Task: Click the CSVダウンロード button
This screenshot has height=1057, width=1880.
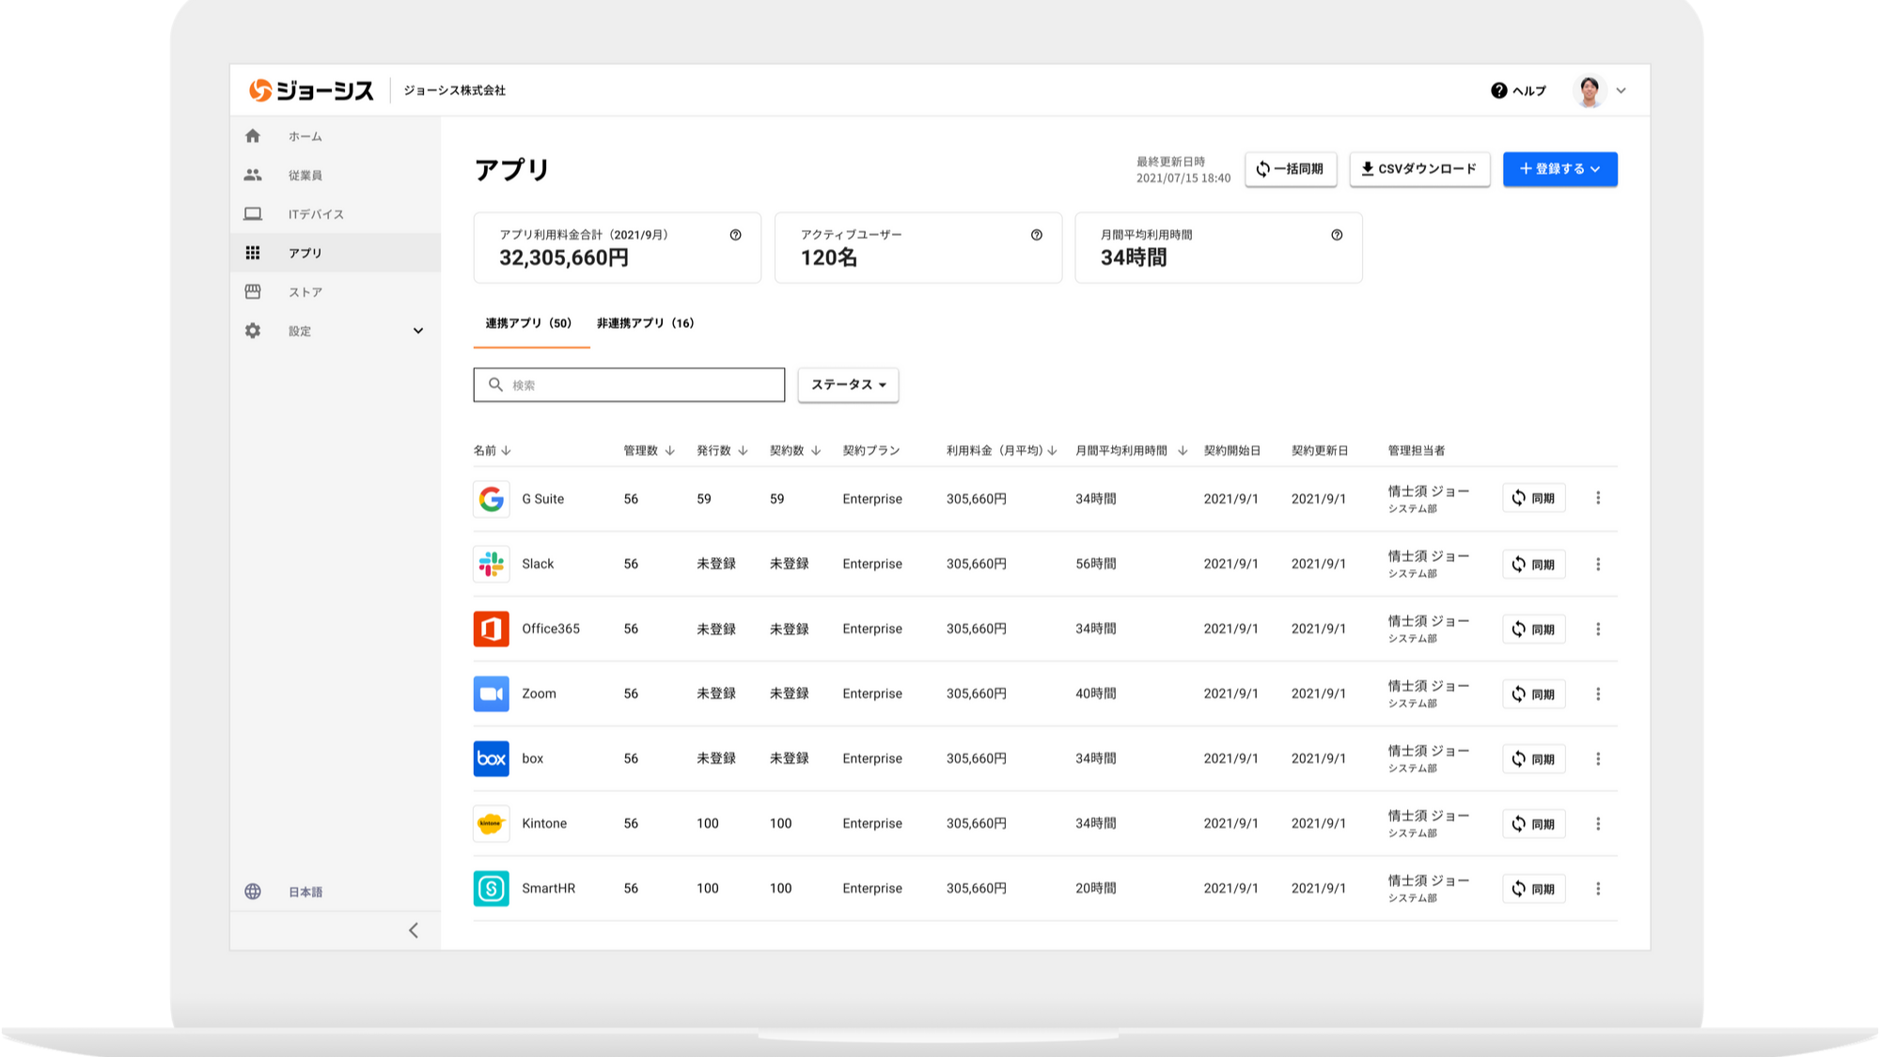Action: [x=1418, y=169]
